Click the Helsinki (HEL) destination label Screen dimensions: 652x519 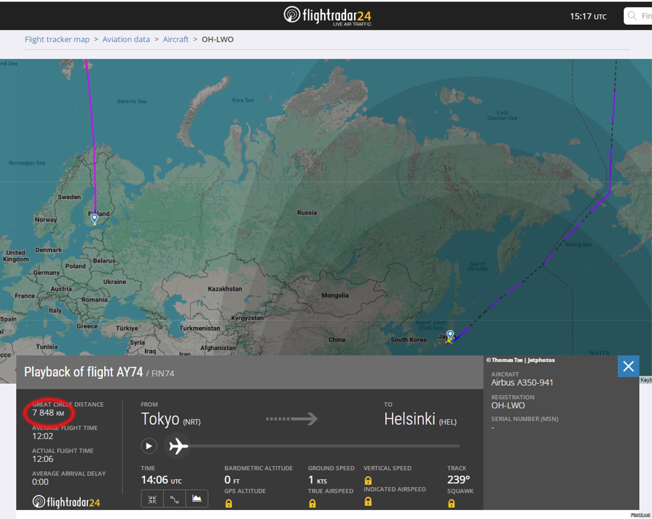pyautogui.click(x=420, y=419)
